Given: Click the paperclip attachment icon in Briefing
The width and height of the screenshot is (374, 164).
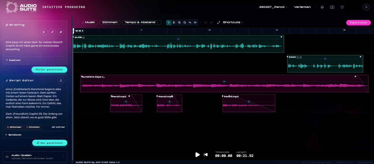Looking at the screenshot, I should (61, 32).
